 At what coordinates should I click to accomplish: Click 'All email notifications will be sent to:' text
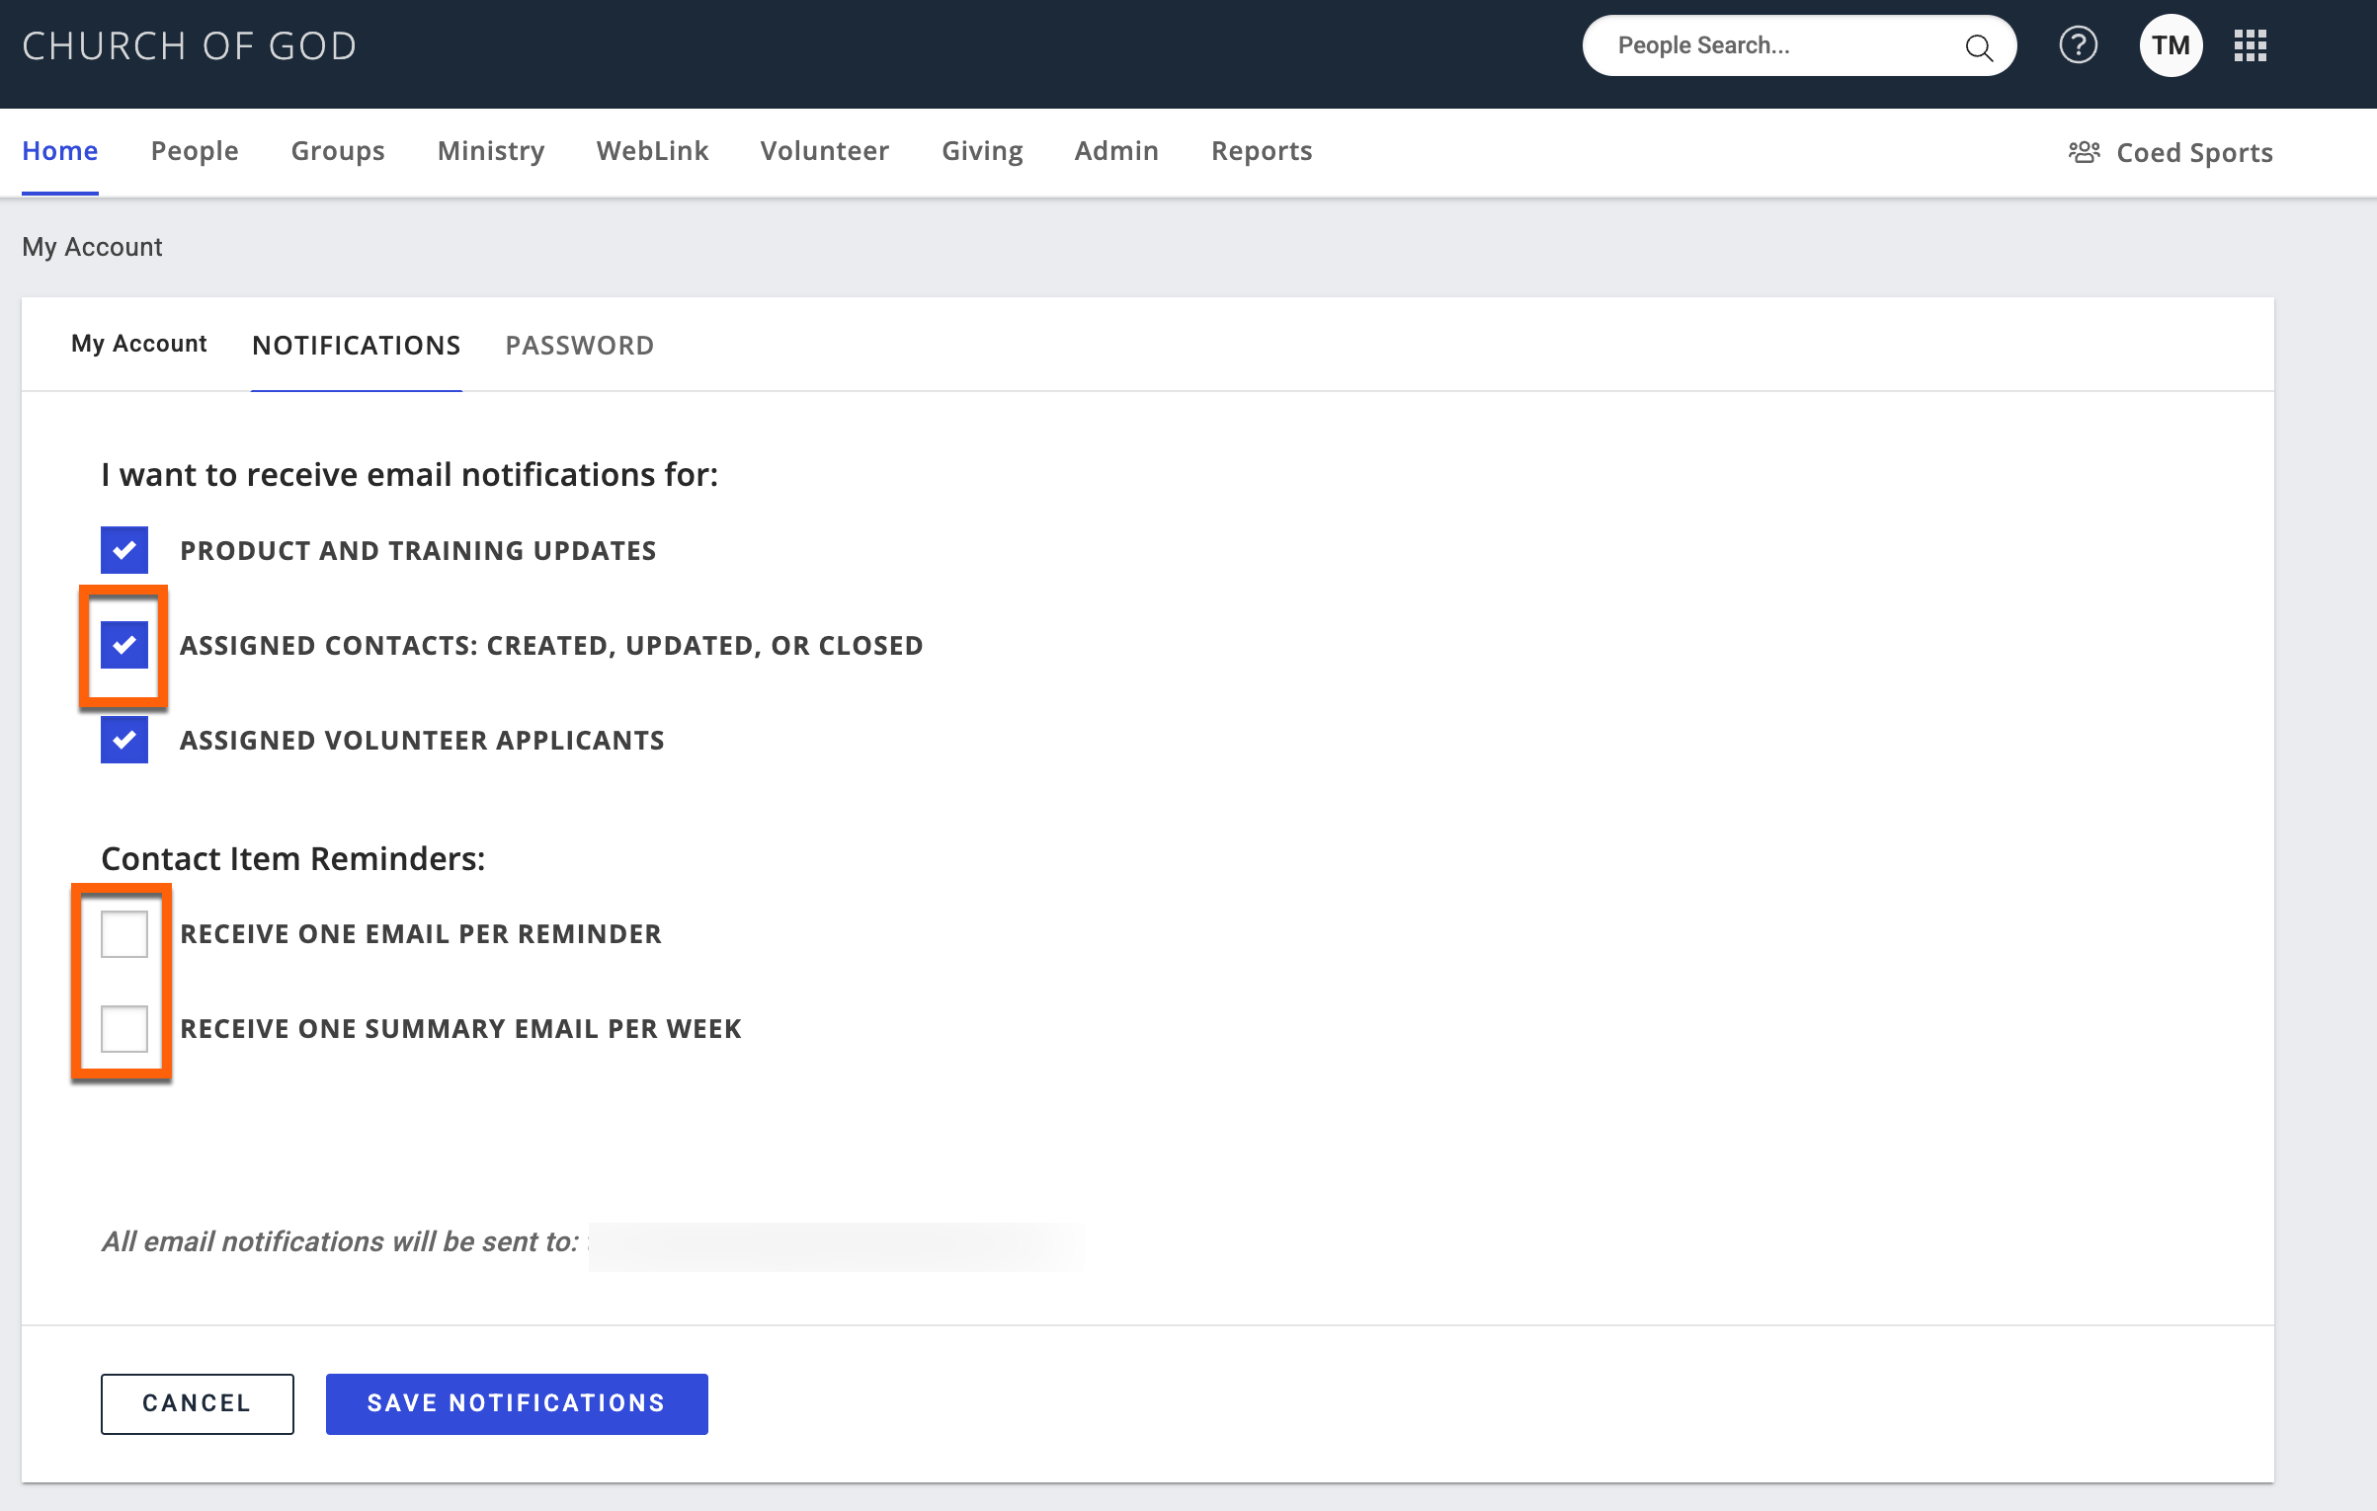pyautogui.click(x=340, y=1241)
